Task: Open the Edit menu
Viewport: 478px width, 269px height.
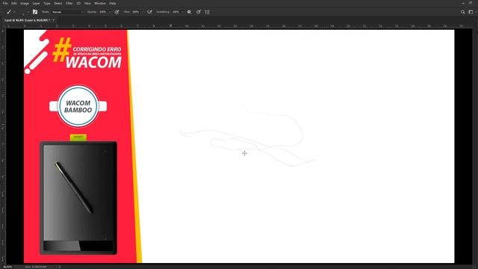Action: pos(14,3)
